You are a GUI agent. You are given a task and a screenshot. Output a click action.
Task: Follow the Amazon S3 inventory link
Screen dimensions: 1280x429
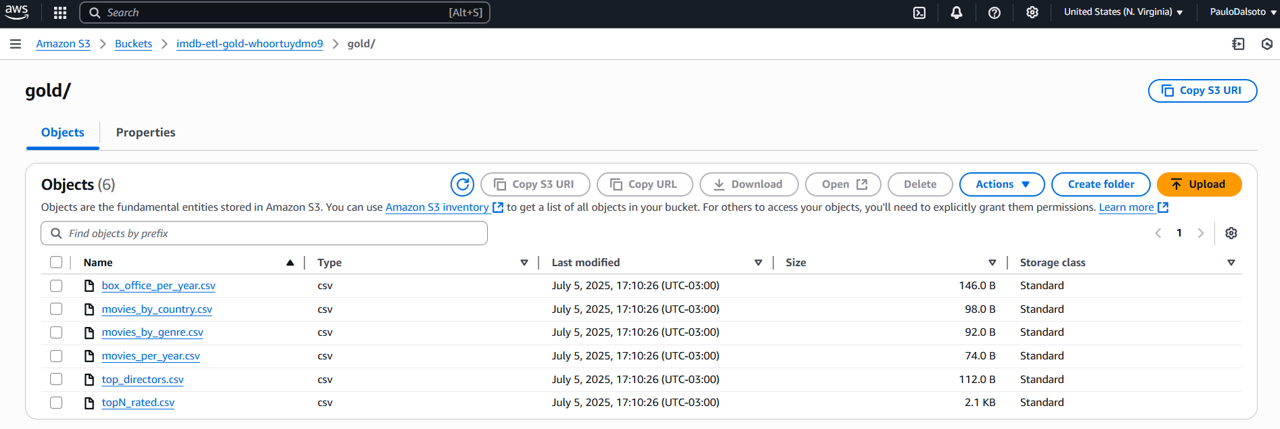tap(437, 207)
